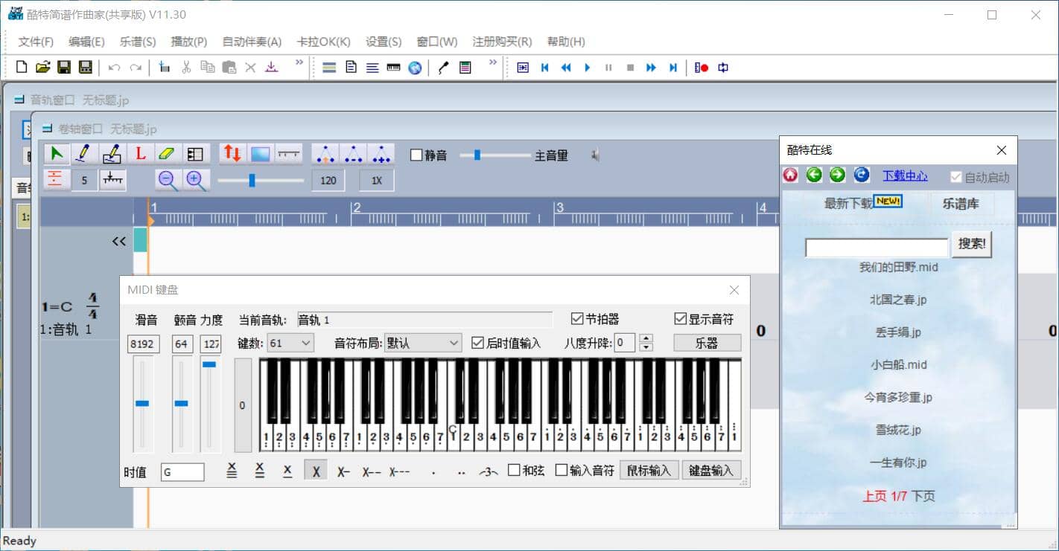Zoom out with the minus magnifier
This screenshot has height=551, width=1059.
(x=168, y=180)
